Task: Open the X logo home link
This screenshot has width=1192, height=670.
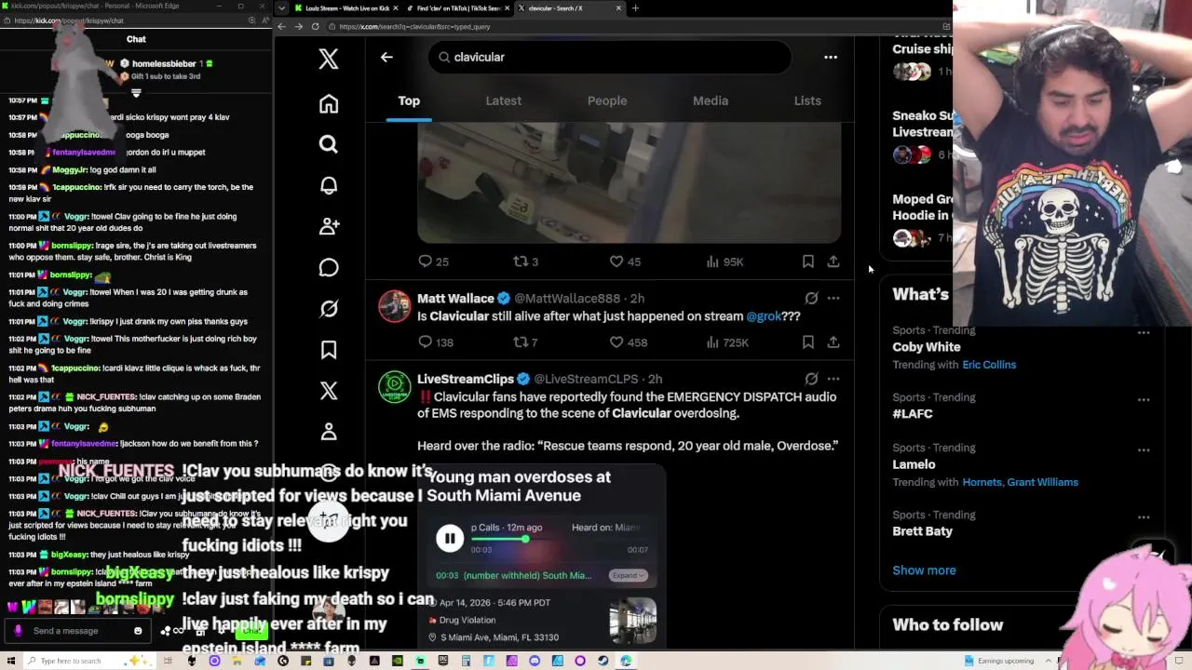Action: click(328, 59)
